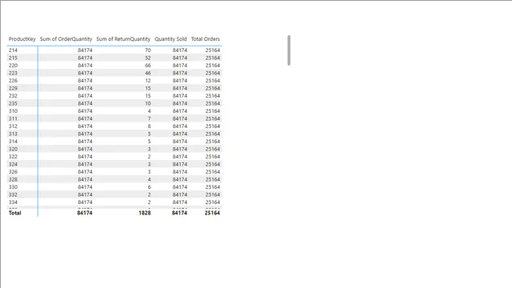Click Total Orders value in row 214

pyautogui.click(x=213, y=50)
